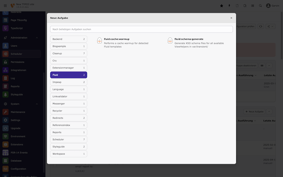Select the Linkvalidator category
Image resolution: width=283 pixels, height=177 pixels.
click(x=69, y=96)
